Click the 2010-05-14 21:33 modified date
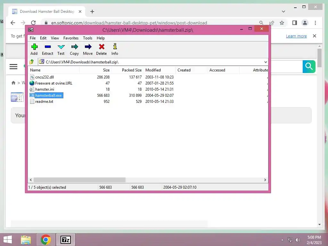 (160, 101)
